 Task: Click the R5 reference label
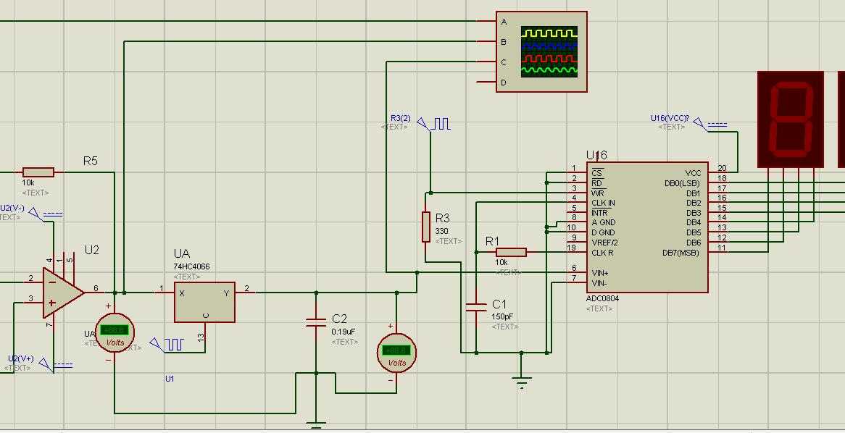91,161
